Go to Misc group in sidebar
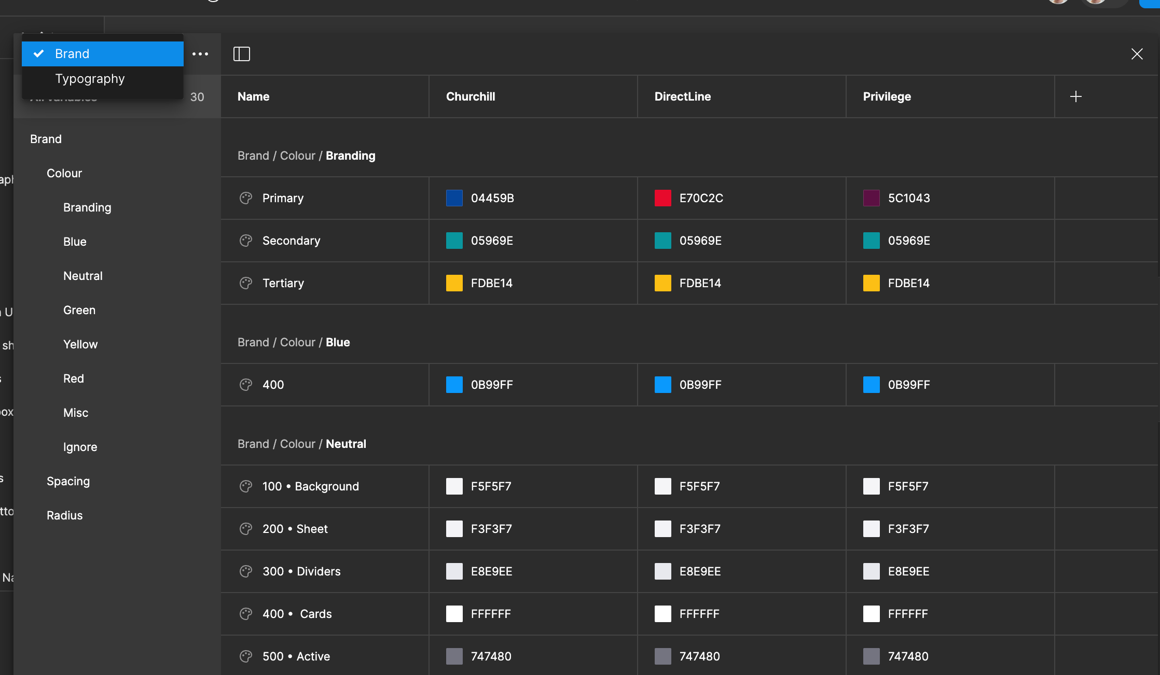This screenshot has width=1160, height=675. 76,413
